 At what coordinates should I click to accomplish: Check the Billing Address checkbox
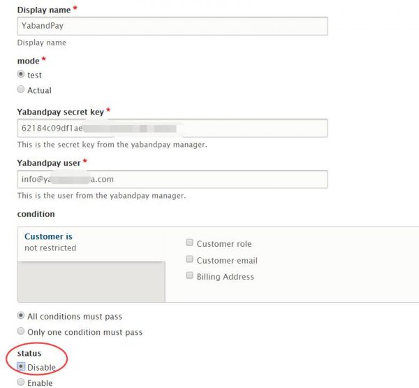[189, 276]
